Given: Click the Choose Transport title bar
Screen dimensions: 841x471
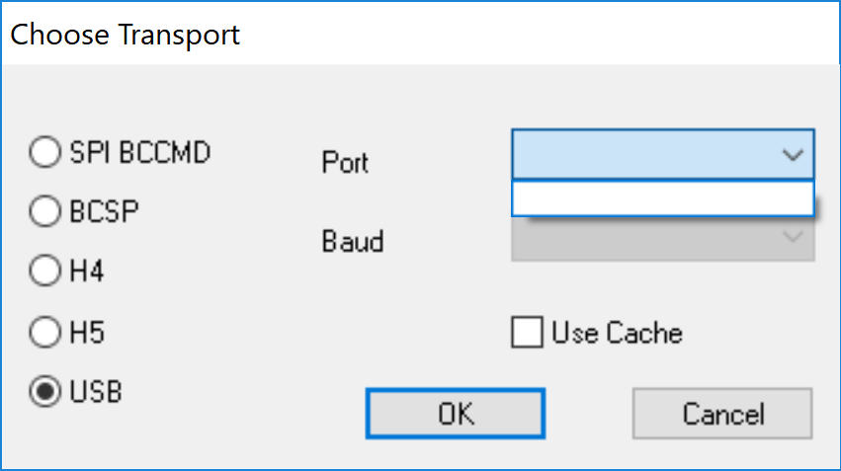Looking at the screenshot, I should pyautogui.click(x=296, y=35).
